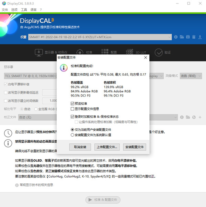
Task: Open settings file with the folder icon
Action: (x=182, y=37)
